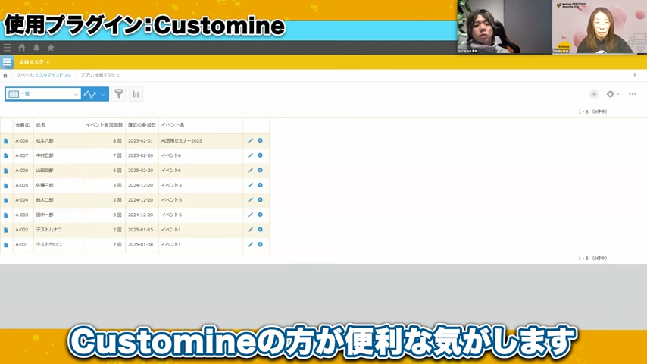647x364 pixels.
Task: Open the favorites star icon
Action: click(x=51, y=48)
